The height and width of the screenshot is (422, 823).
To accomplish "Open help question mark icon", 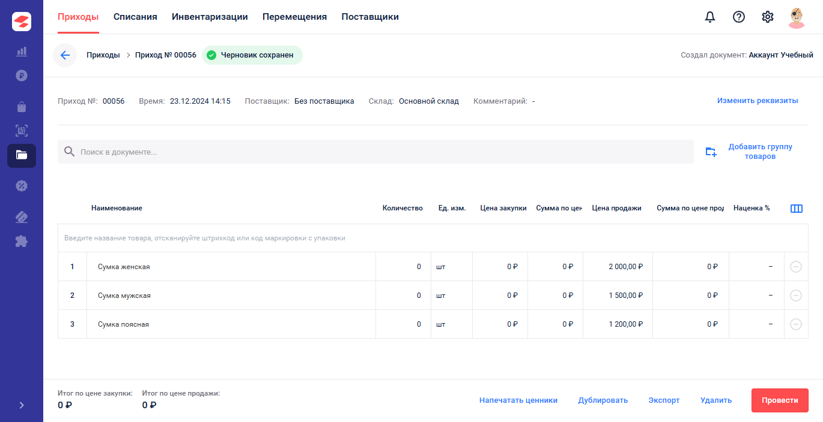I will (739, 17).
